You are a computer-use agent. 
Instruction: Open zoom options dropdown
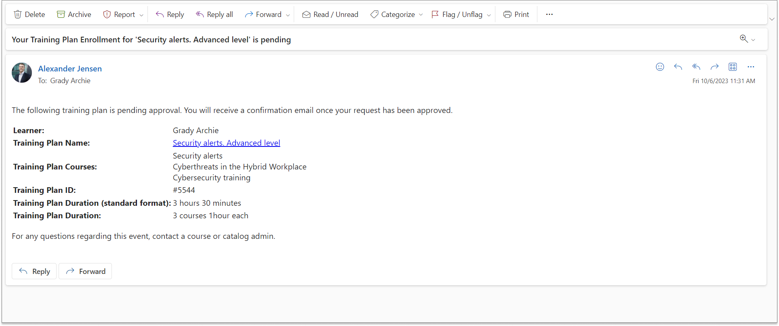[x=753, y=40]
